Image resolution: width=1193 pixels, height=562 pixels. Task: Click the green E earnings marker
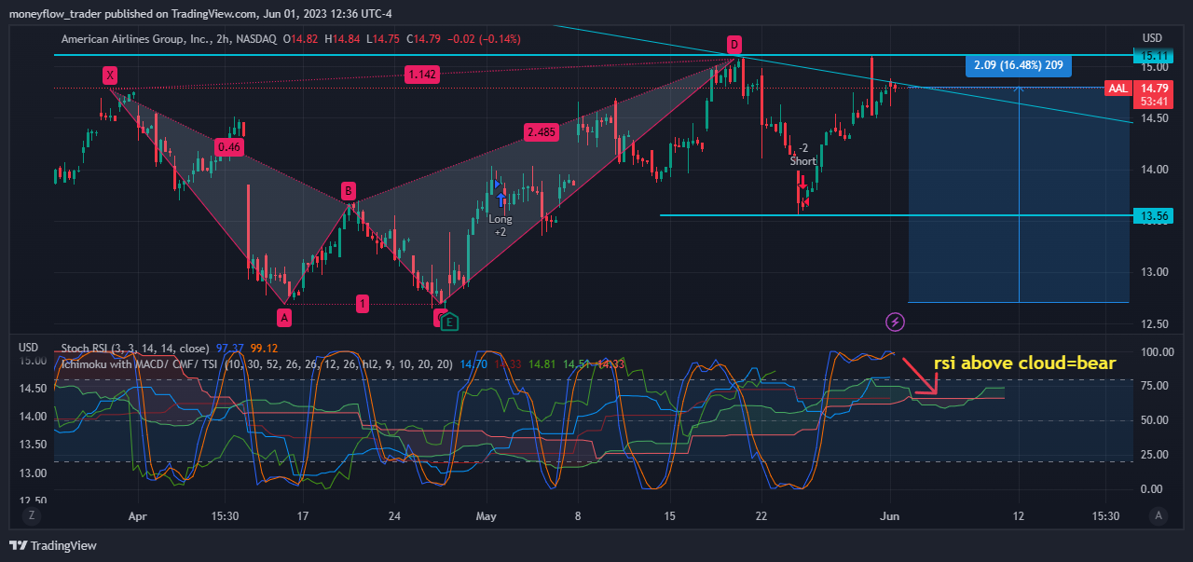pos(449,322)
